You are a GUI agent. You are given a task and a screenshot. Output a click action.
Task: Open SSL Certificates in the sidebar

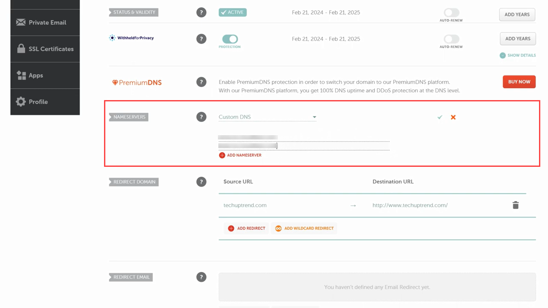[45, 49]
